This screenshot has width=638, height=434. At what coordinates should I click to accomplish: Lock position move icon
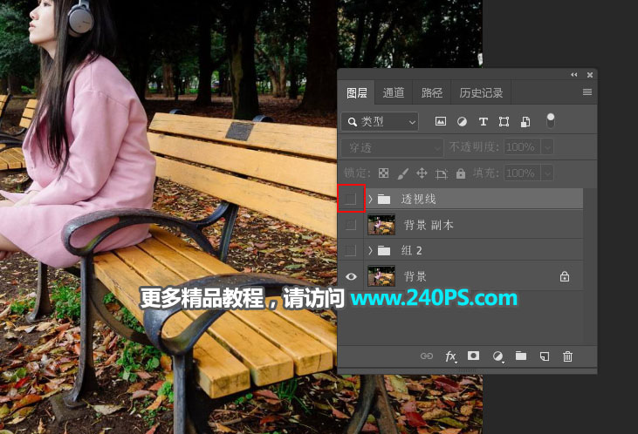click(422, 173)
